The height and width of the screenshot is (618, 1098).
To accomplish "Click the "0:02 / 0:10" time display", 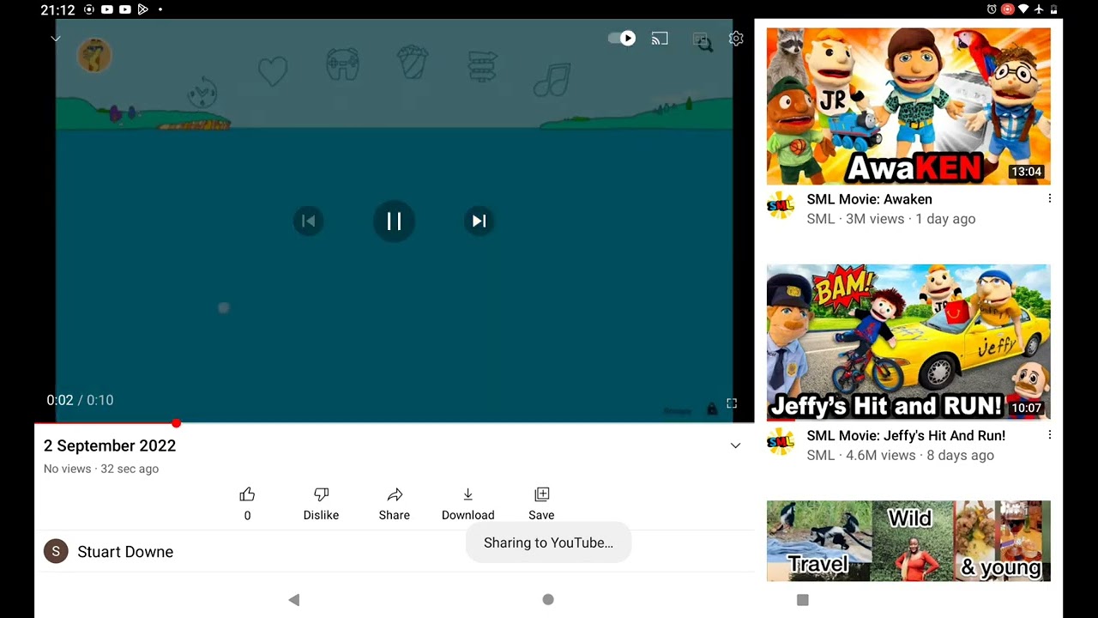I will (x=80, y=400).
